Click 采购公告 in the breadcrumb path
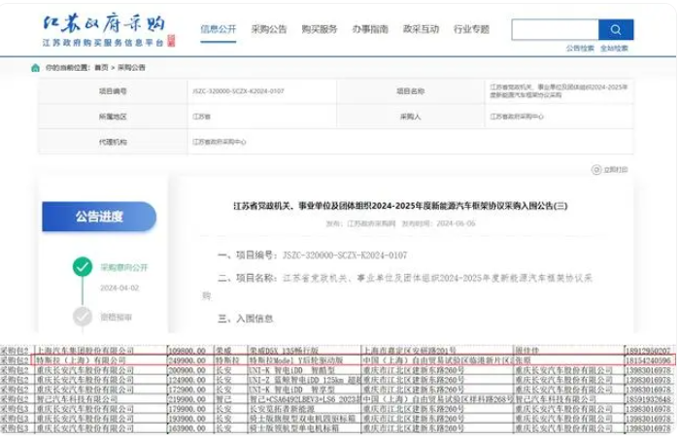The image size is (679, 442). (x=132, y=68)
